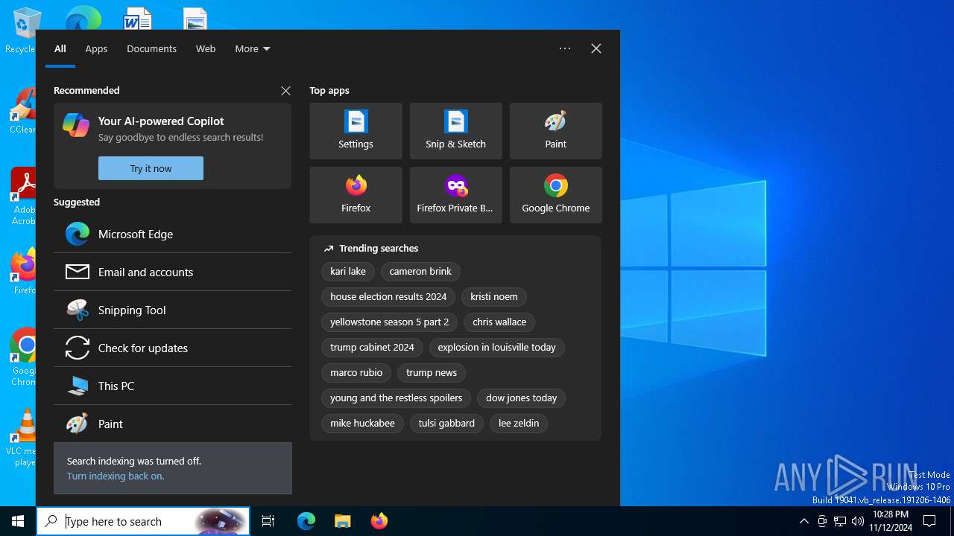This screenshot has height=536, width=954.
Task: Dismiss the Recommended section
Action: [x=285, y=90]
